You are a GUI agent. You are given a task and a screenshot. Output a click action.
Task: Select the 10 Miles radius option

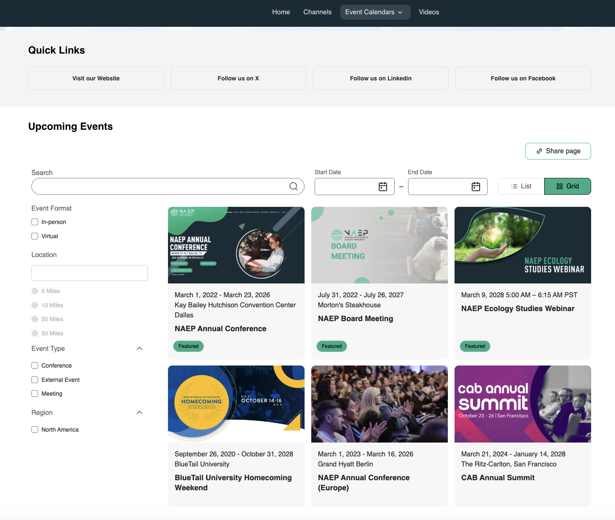click(x=35, y=305)
